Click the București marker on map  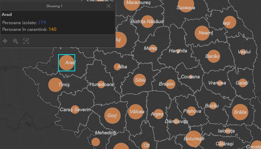193,139
